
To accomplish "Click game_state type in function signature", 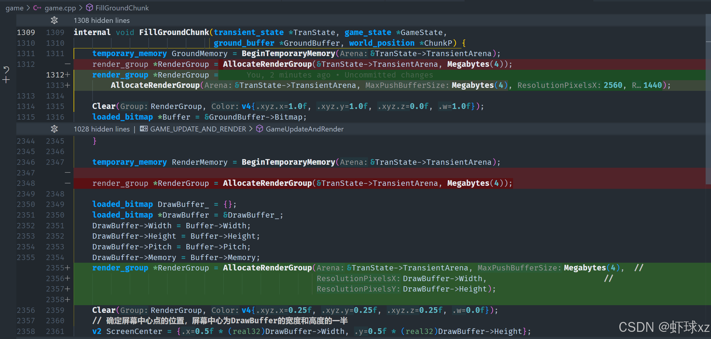I will 368,32.
